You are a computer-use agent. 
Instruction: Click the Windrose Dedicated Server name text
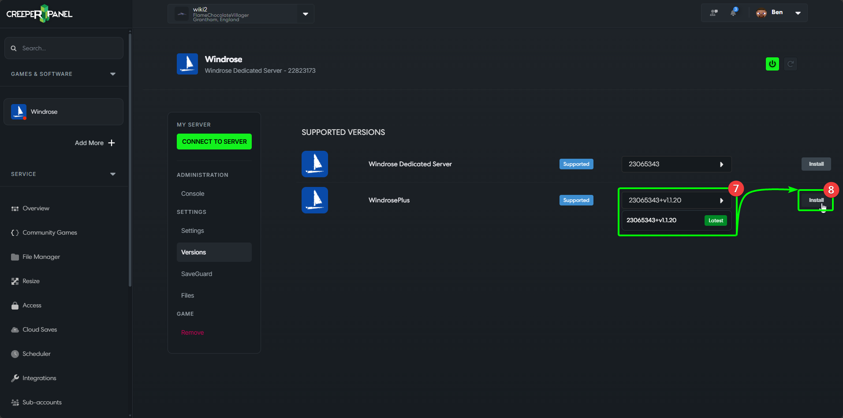[410, 164]
